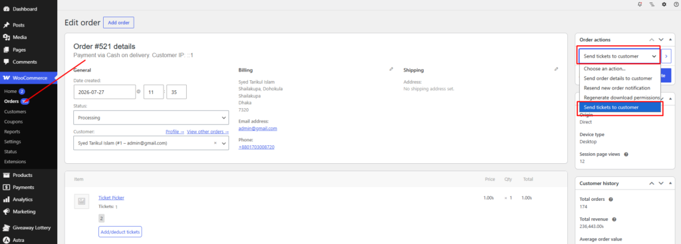Viewport: 681px width, 244px height.
Task: Select 'Resend new order notification' option
Action: click(620, 88)
